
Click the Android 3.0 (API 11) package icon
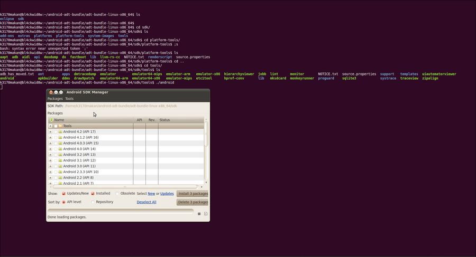60,166
